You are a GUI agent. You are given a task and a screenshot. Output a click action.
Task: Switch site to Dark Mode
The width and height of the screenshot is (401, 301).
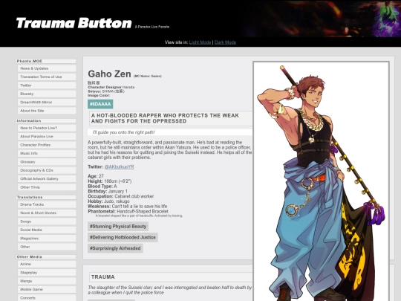pyautogui.click(x=225, y=42)
